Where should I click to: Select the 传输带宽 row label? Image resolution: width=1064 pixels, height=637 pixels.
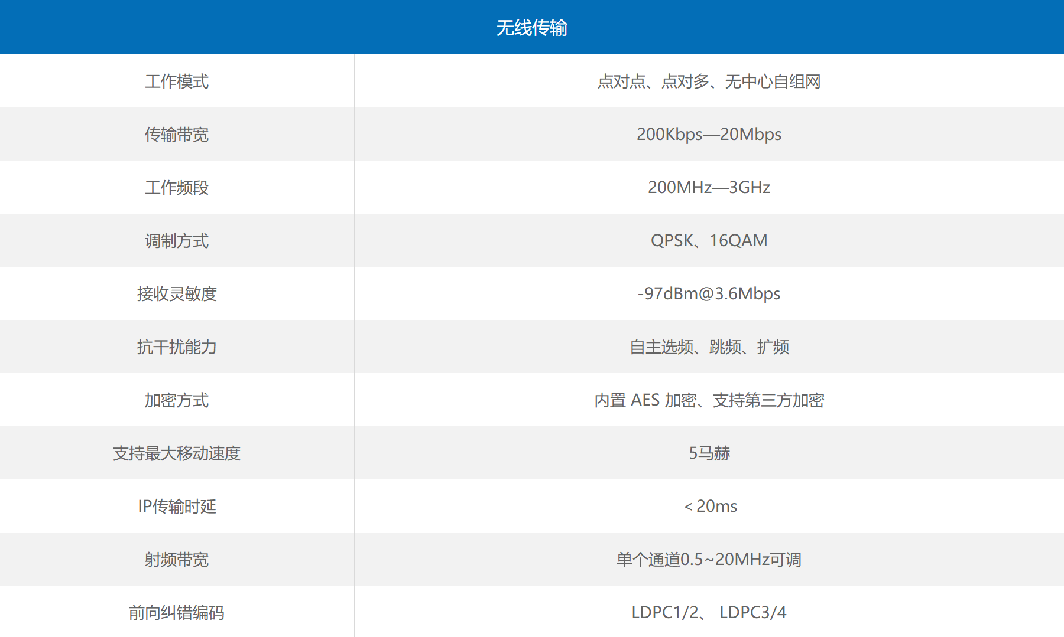[x=177, y=135]
